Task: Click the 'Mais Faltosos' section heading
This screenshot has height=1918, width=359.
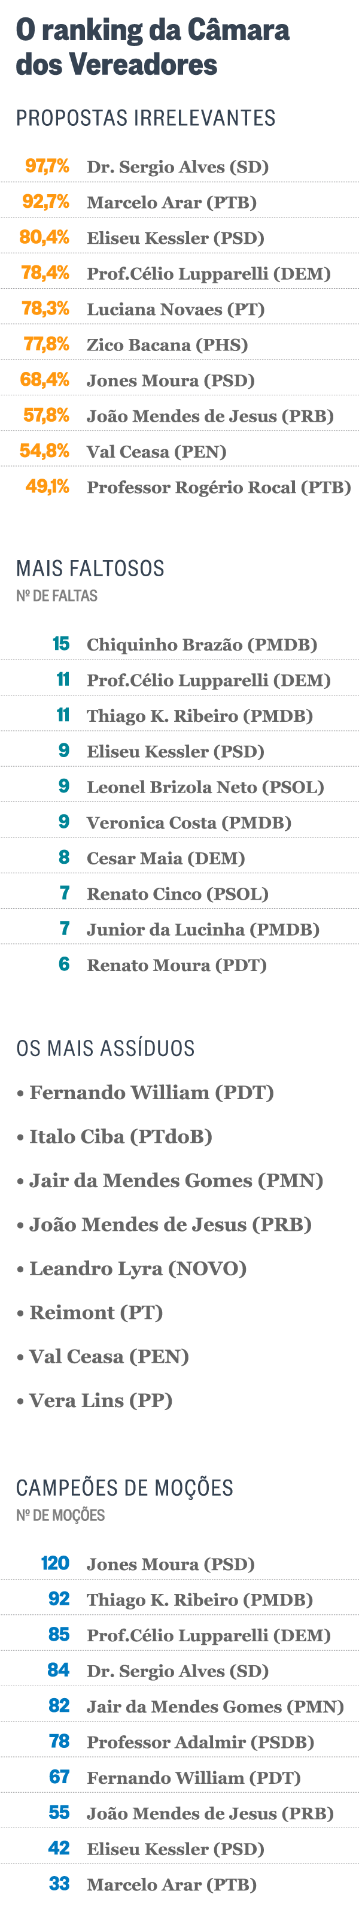Action: click(x=90, y=568)
